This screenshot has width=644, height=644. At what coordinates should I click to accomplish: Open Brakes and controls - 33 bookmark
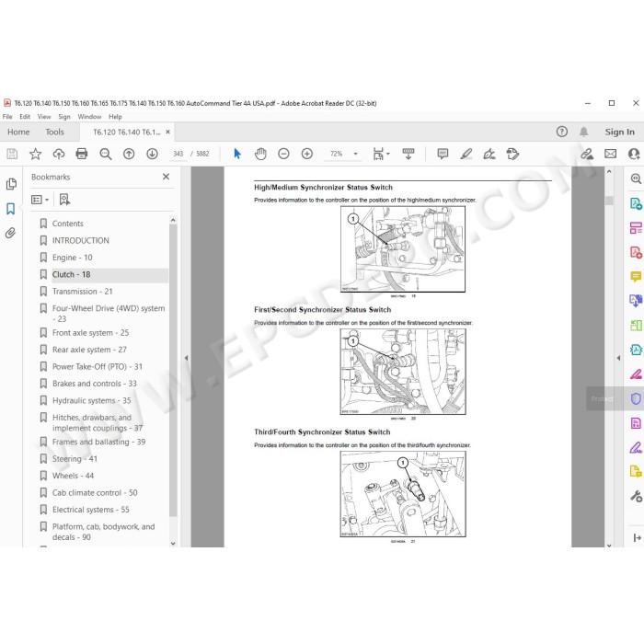coord(95,384)
